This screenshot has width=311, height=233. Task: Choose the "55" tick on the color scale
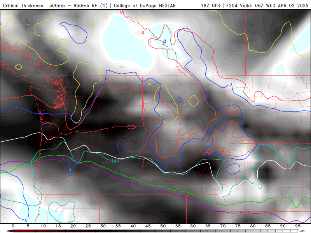click(178, 226)
